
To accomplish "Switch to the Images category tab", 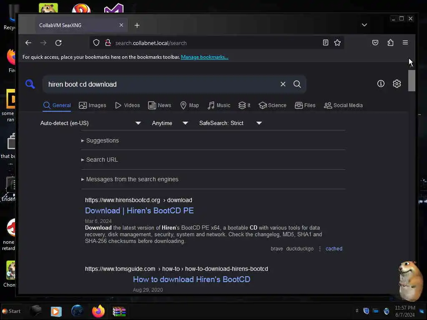I will (x=92, y=105).
